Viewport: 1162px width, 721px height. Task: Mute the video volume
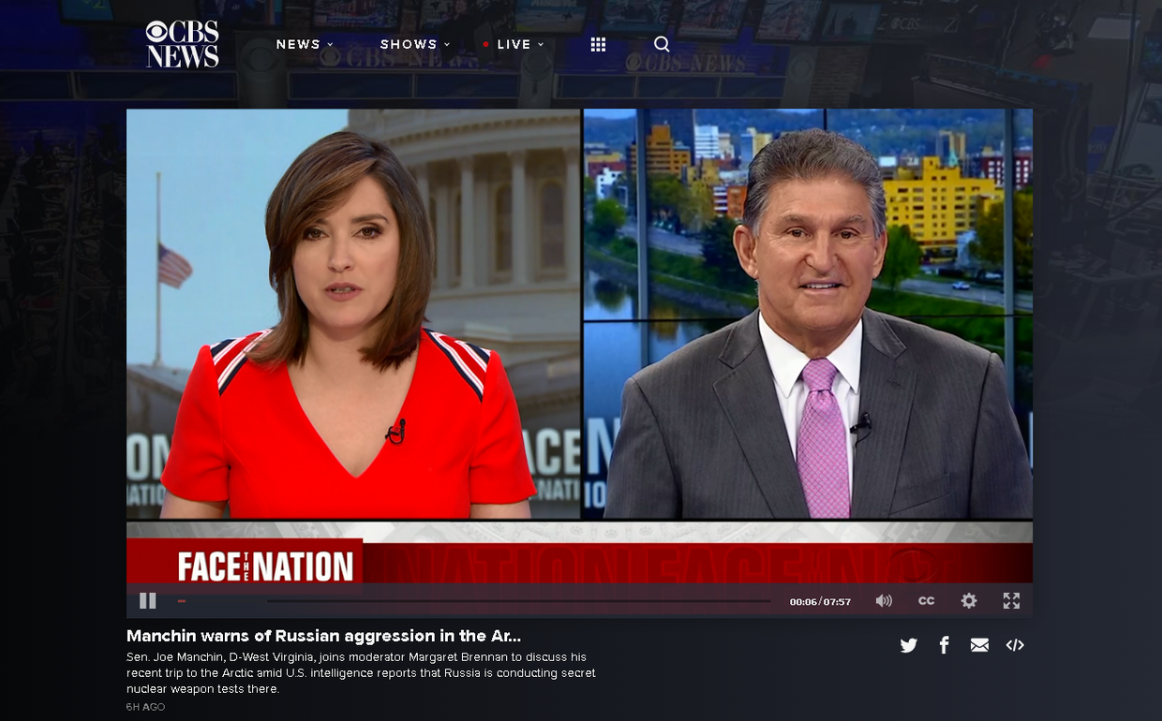884,601
